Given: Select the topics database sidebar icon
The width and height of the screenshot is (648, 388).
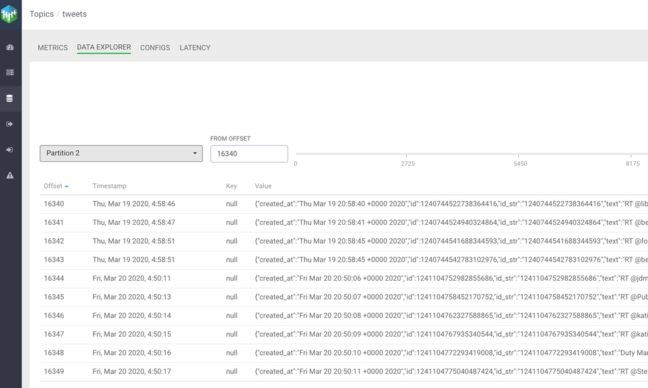Looking at the screenshot, I should [10, 98].
